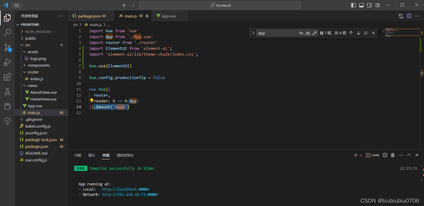Switch to the 问题 panel tab
The height and width of the screenshot is (206, 424).
[x=78, y=155]
